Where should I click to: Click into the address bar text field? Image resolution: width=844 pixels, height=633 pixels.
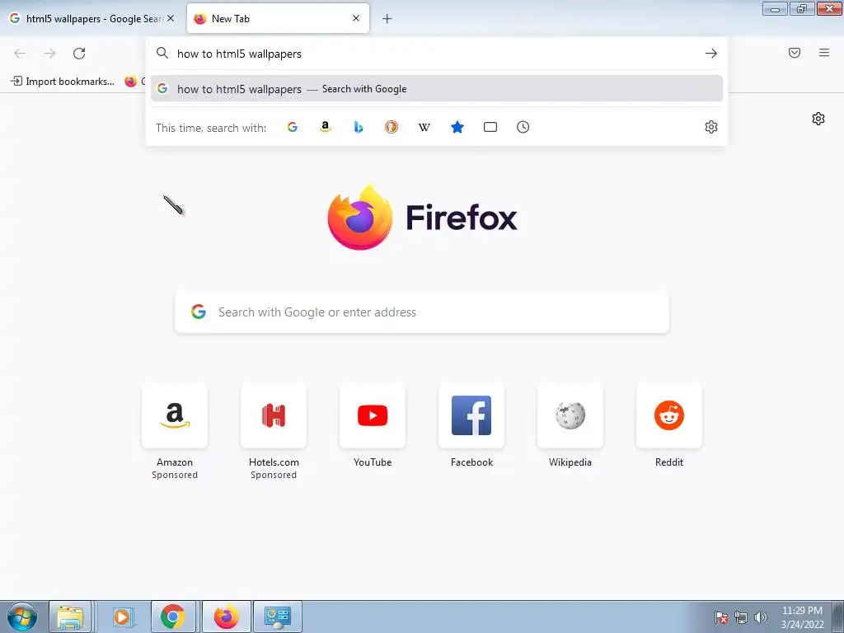click(436, 54)
